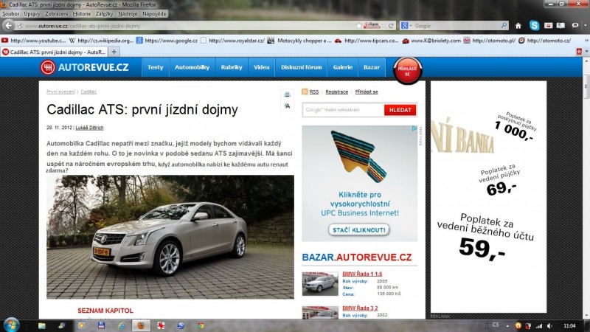Click the Stačí kliknout ad button

[358, 230]
